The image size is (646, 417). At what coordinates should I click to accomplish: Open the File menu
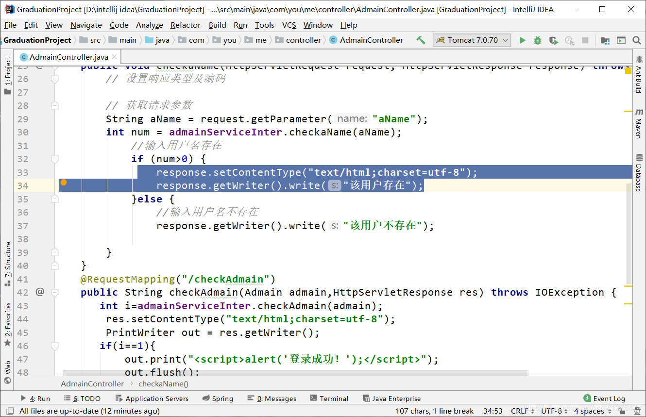point(10,25)
